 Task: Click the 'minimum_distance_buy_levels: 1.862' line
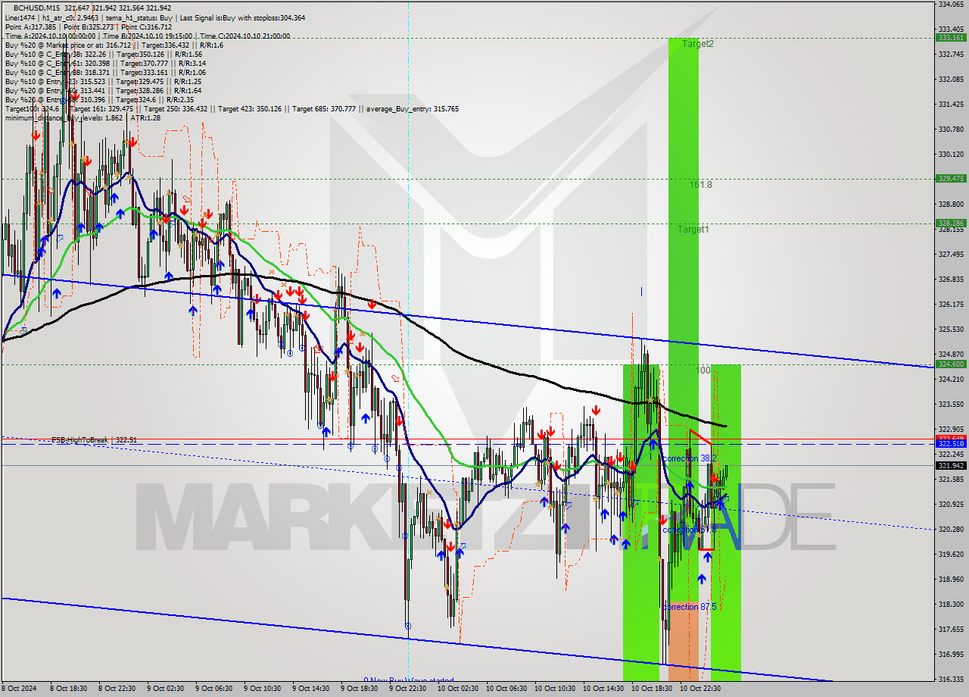(x=83, y=117)
